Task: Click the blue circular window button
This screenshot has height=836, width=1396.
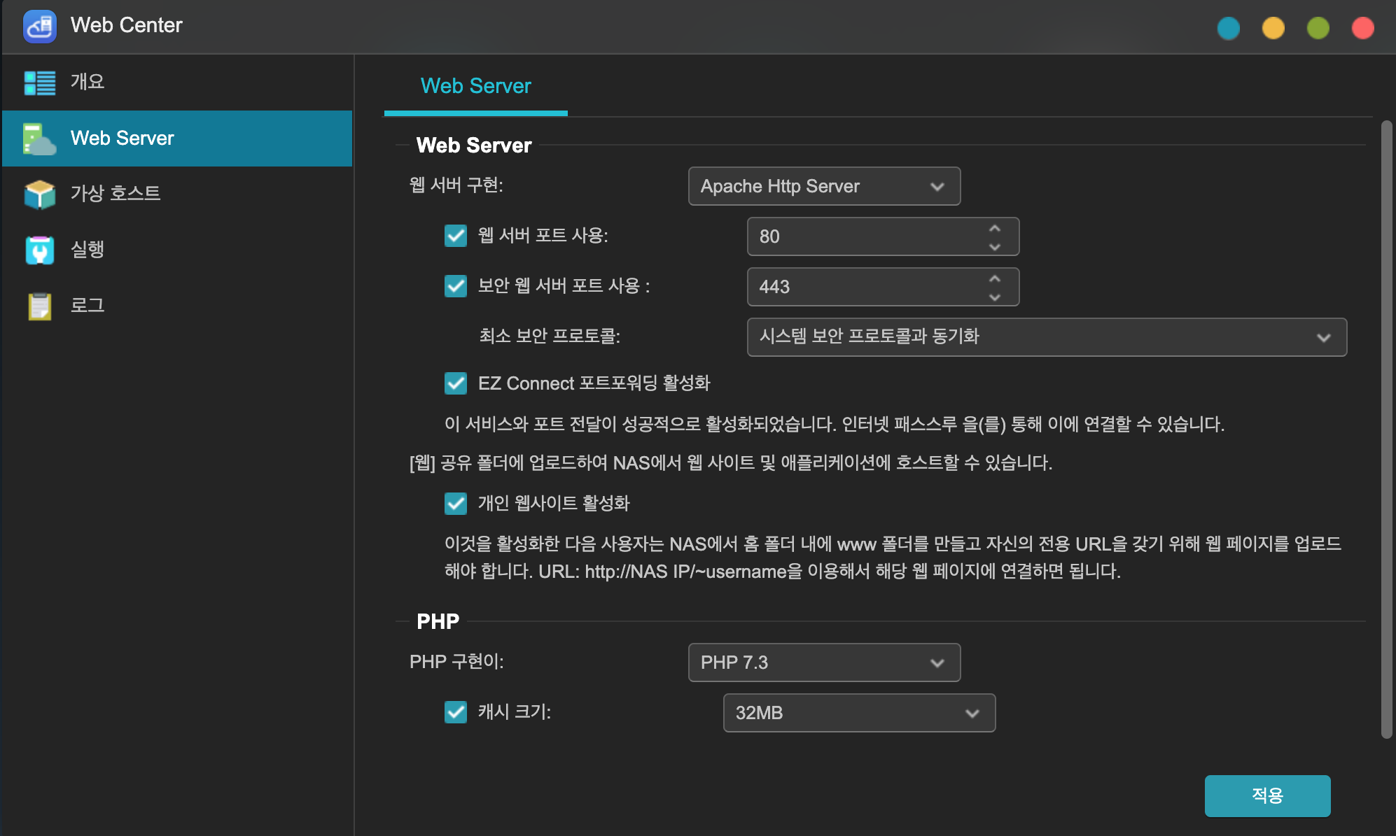Action: click(1228, 28)
